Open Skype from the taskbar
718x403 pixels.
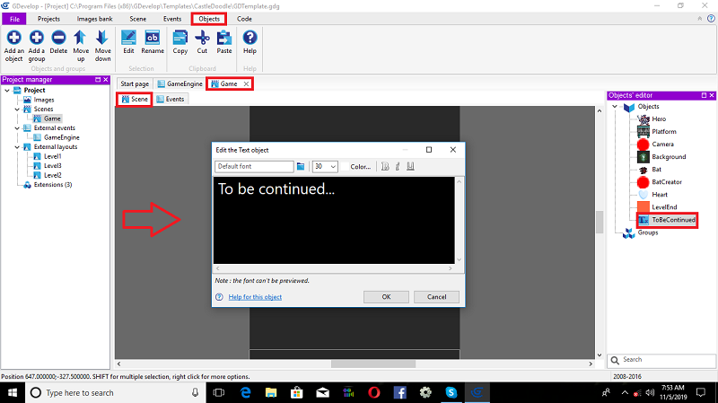[x=451, y=392]
